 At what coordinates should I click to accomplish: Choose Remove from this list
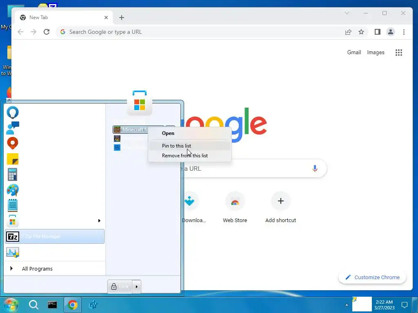coord(189,156)
